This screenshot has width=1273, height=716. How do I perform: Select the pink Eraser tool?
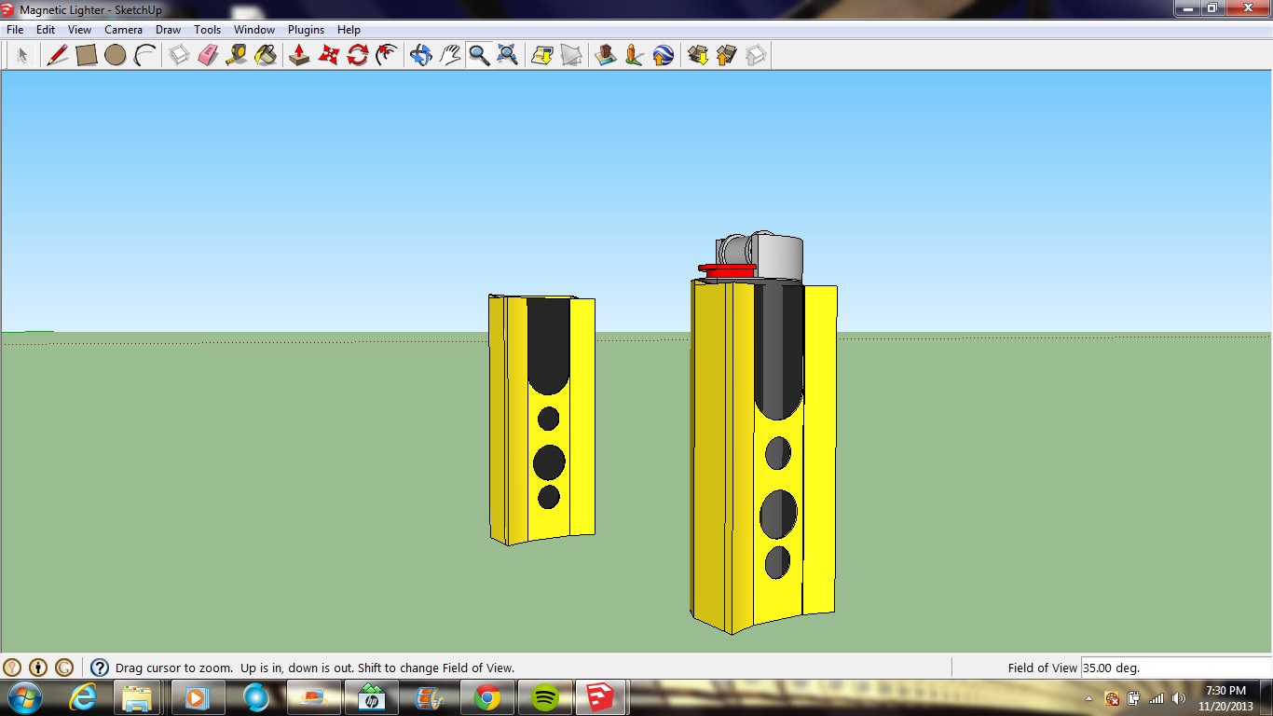tap(208, 55)
